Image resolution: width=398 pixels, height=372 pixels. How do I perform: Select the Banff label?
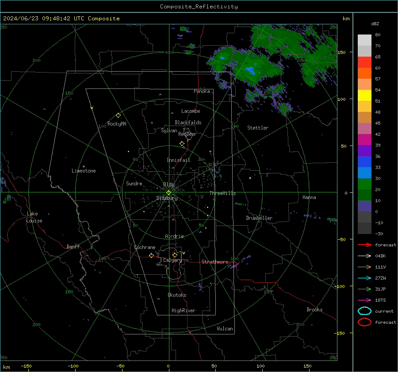click(x=73, y=246)
